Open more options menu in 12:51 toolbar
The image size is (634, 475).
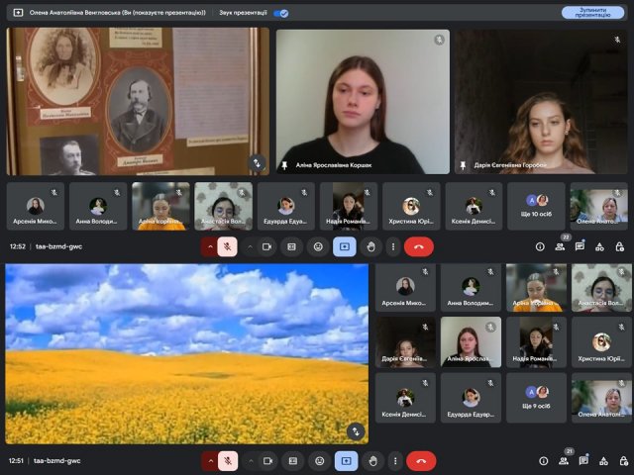(x=393, y=460)
